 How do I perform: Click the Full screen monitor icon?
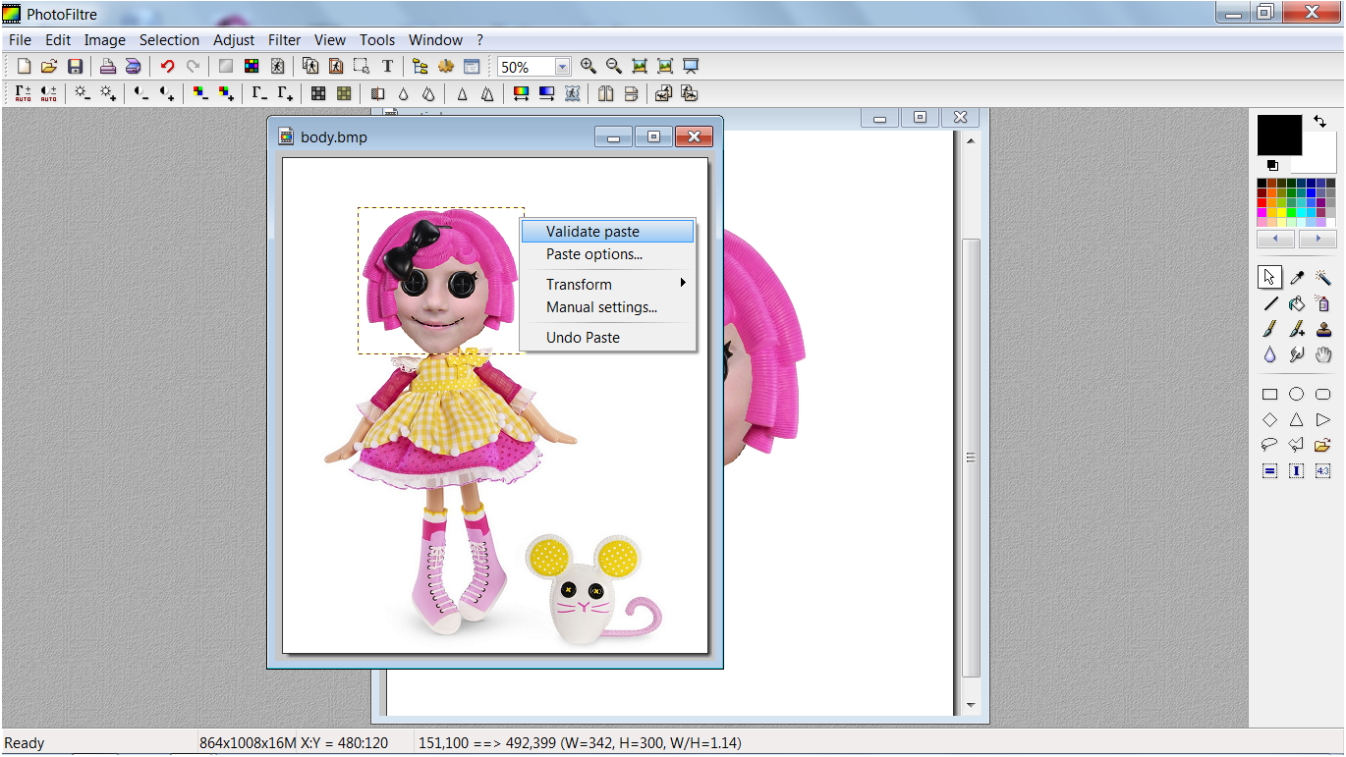point(691,66)
